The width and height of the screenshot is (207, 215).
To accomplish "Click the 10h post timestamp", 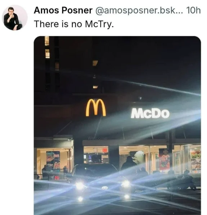I will (194, 10).
